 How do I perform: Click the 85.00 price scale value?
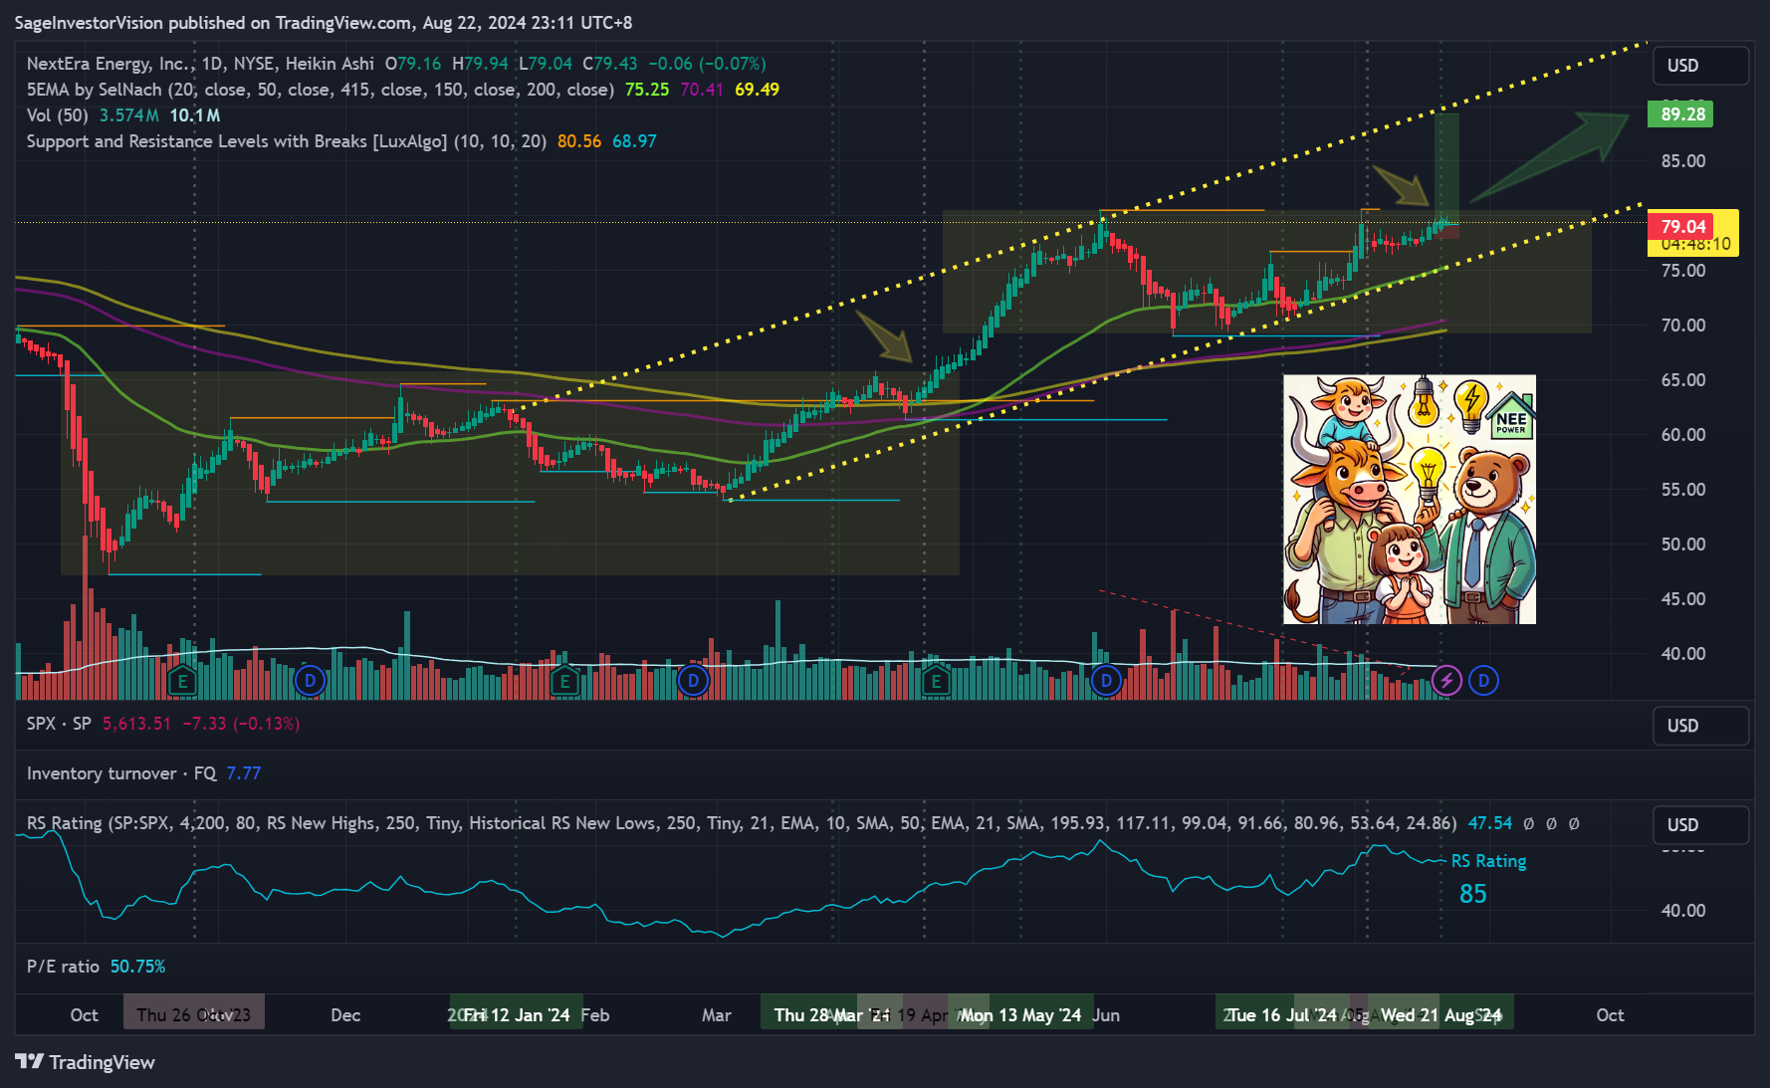(x=1682, y=161)
